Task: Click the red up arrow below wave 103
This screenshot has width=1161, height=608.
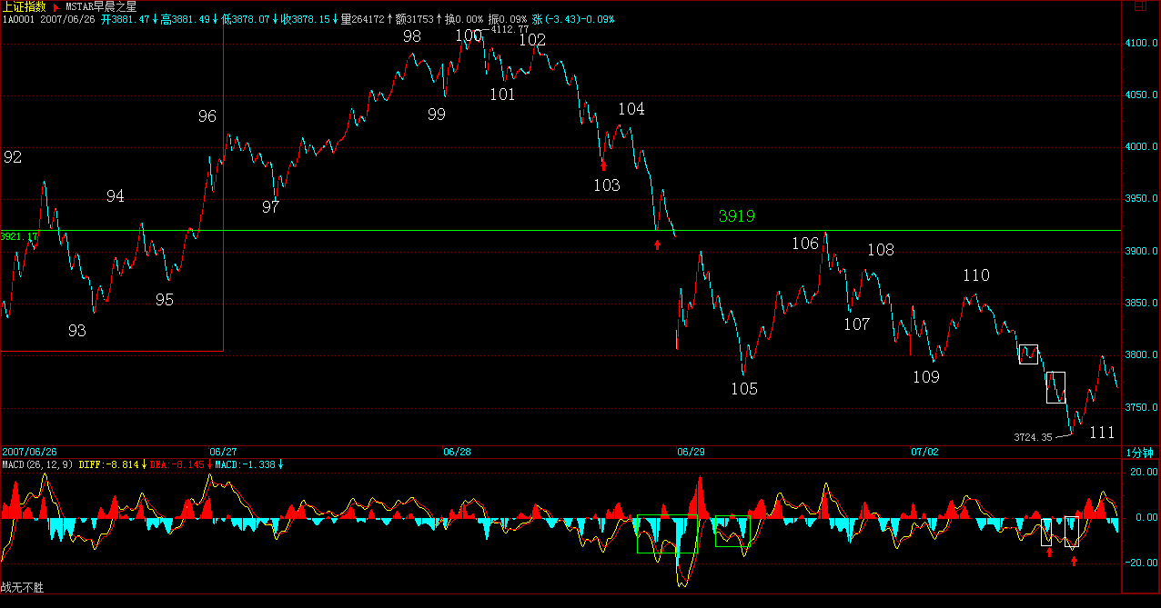Action: pos(603,164)
